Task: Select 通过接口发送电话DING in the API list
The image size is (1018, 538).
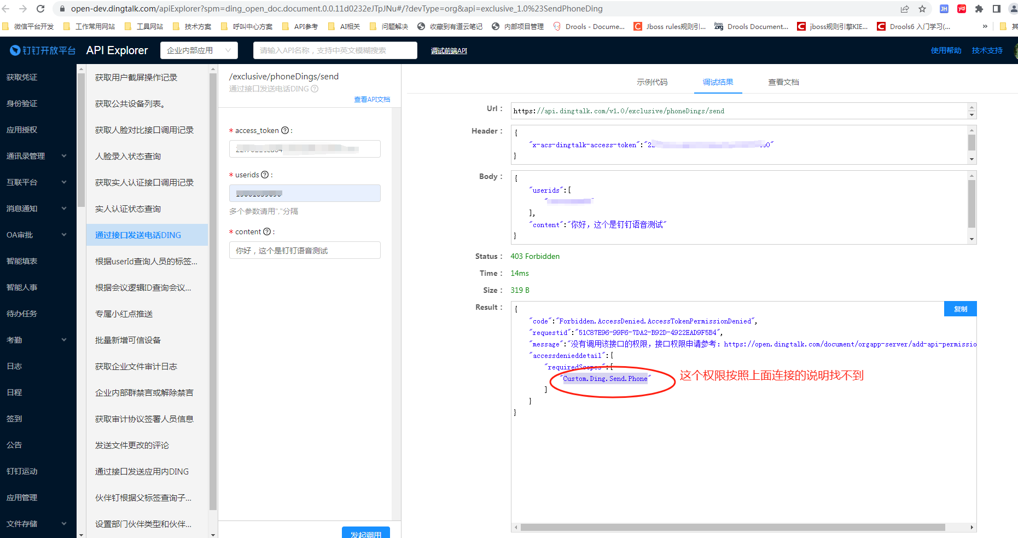Action: [x=147, y=235]
